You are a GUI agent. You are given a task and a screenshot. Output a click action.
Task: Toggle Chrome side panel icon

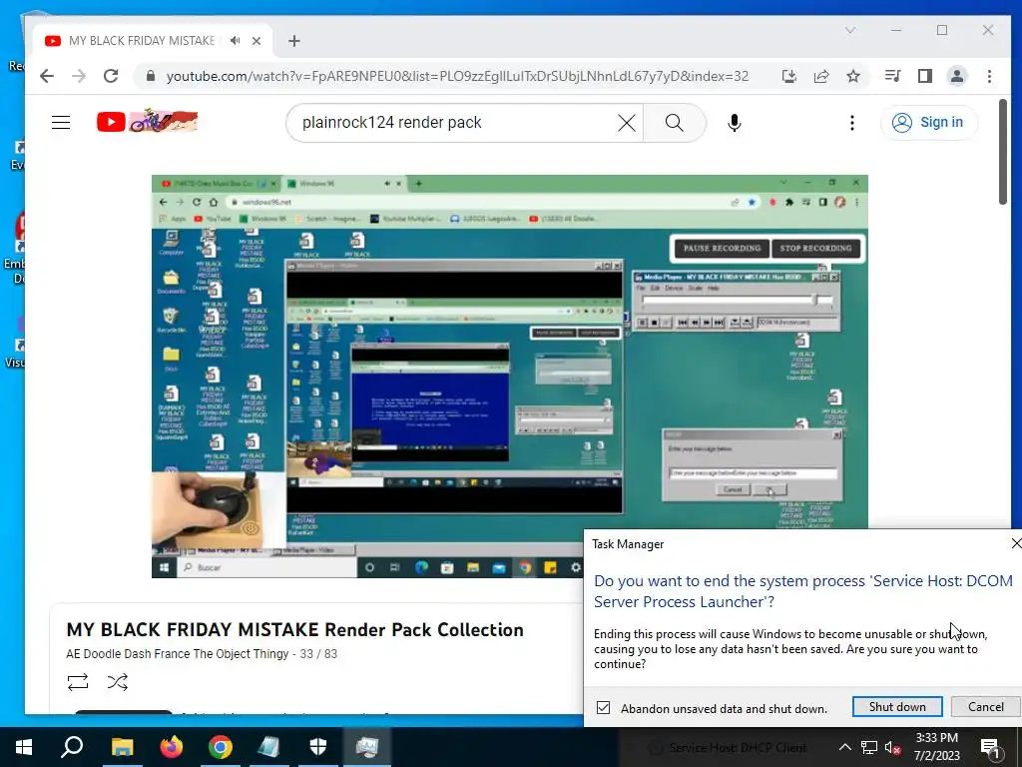coord(924,76)
